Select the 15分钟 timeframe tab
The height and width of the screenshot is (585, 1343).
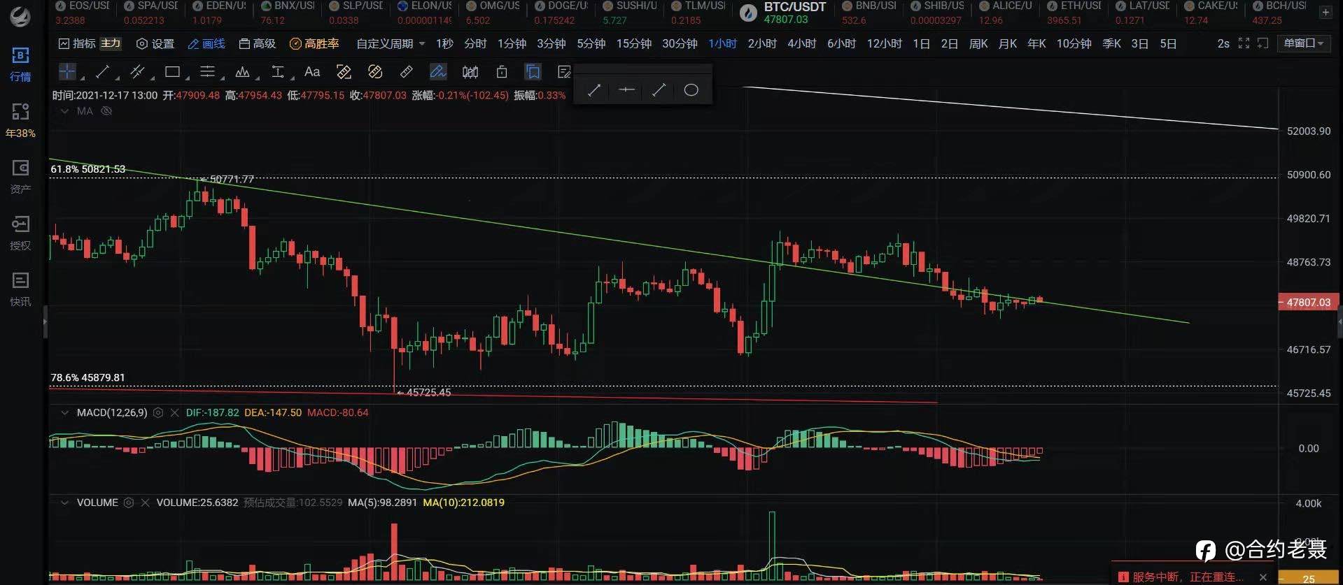pyautogui.click(x=633, y=43)
